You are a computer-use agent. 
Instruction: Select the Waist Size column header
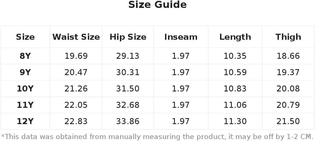76,37
